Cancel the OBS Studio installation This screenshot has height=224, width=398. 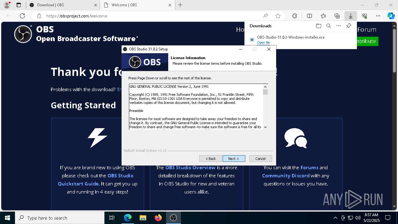[261, 159]
